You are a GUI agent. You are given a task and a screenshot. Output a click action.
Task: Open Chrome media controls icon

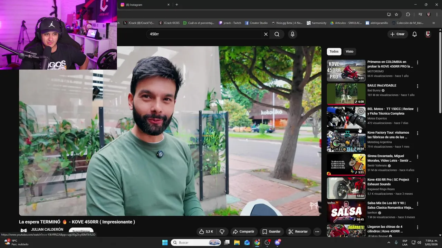click(420, 14)
